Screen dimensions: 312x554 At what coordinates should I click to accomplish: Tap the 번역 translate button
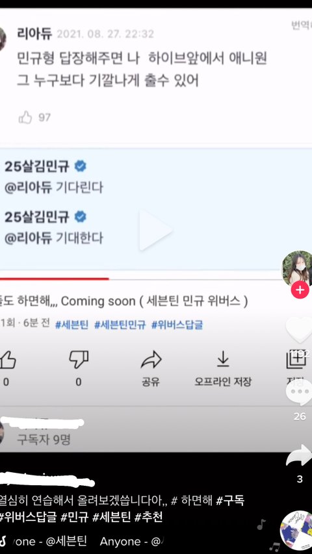pyautogui.click(x=302, y=25)
